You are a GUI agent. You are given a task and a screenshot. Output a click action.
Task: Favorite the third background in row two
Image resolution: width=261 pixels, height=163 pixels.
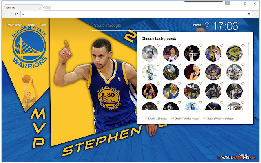pyautogui.click(x=200, y=64)
